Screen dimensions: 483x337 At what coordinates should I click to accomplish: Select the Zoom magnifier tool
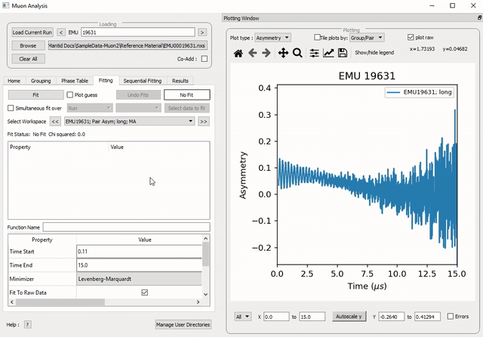click(297, 53)
